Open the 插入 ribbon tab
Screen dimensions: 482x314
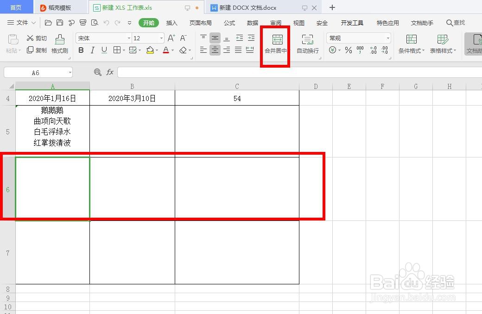pyautogui.click(x=171, y=23)
